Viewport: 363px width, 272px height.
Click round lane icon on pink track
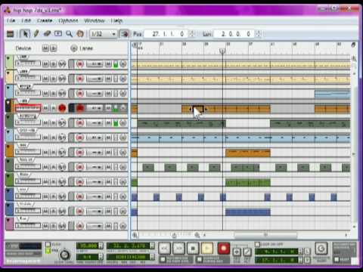click(123, 226)
